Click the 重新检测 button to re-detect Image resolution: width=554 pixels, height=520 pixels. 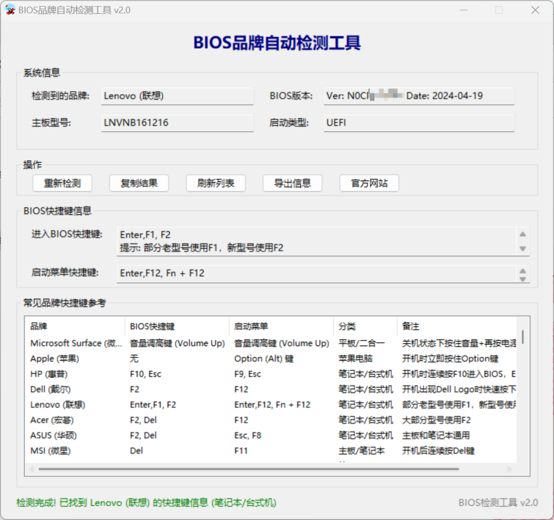pyautogui.click(x=62, y=183)
